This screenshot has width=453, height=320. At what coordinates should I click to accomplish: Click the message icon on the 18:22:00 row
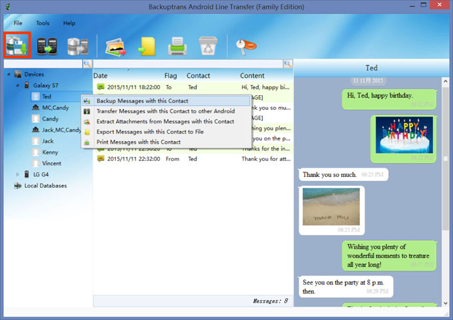[101, 87]
